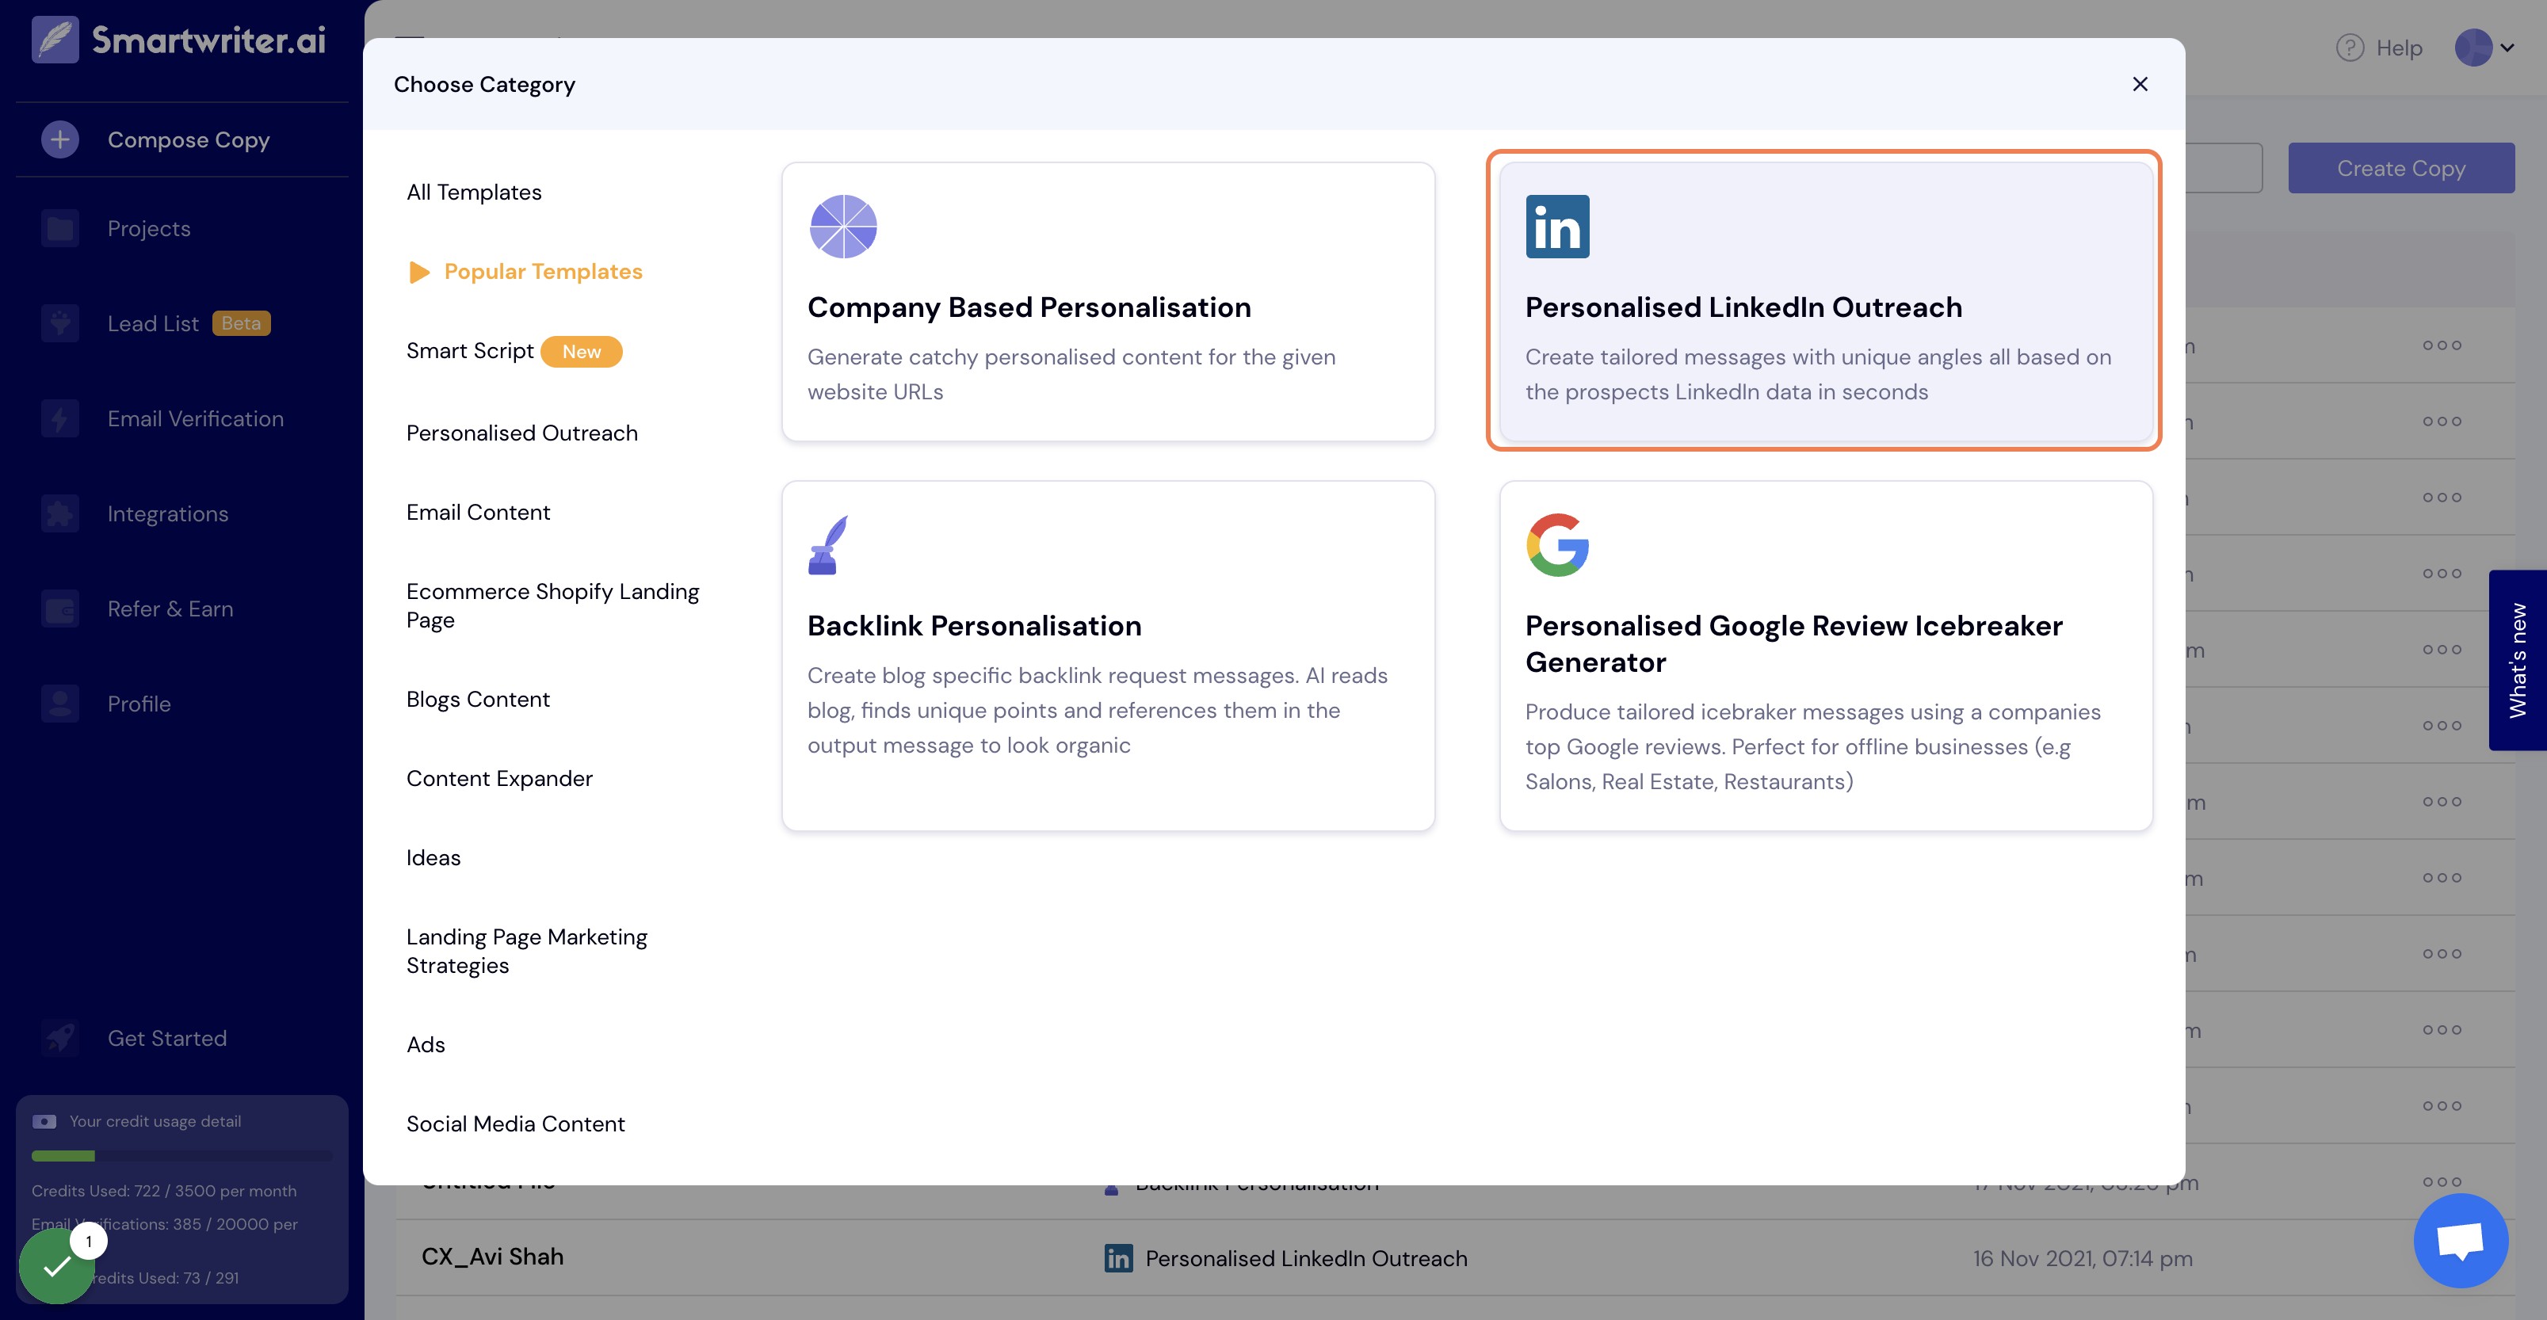Select Landing Page Marketing Strategies category
Viewport: 2547px width, 1320px height.
pyautogui.click(x=527, y=950)
